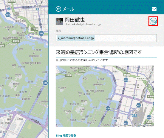Click 二重橋濠 label on background map

tap(22, 92)
